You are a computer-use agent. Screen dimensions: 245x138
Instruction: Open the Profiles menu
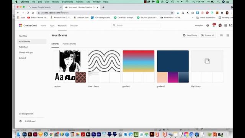coord(80,2)
